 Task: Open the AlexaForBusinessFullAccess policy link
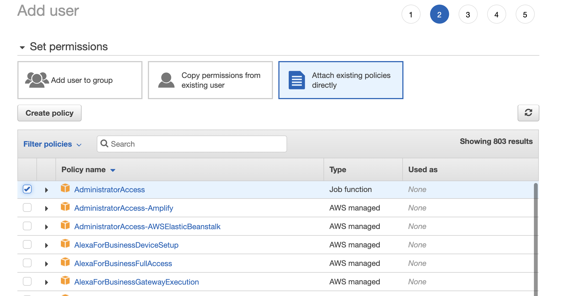click(x=123, y=263)
